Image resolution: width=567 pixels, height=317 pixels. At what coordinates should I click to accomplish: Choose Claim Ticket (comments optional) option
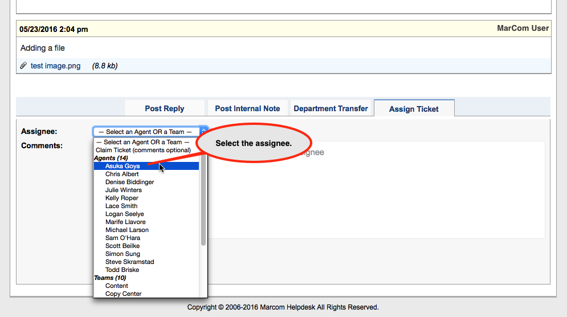point(146,150)
